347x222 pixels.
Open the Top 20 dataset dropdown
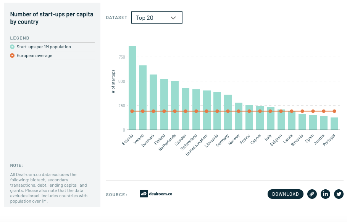(157, 17)
